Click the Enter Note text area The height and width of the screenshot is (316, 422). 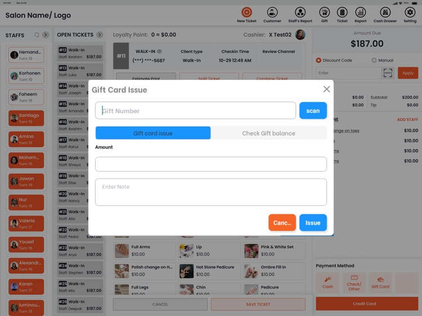tap(211, 192)
